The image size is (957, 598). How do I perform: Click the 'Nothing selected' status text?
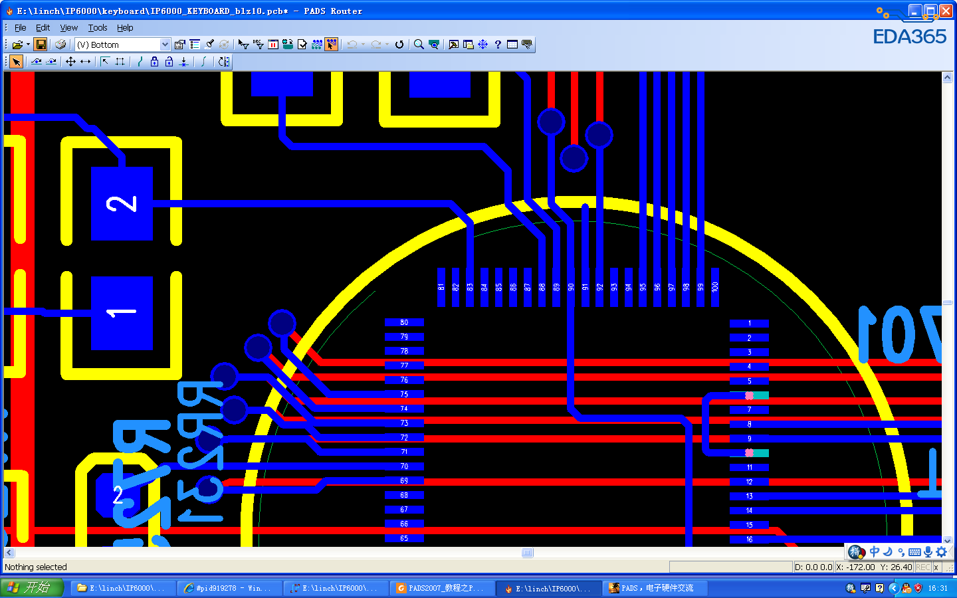coord(36,567)
